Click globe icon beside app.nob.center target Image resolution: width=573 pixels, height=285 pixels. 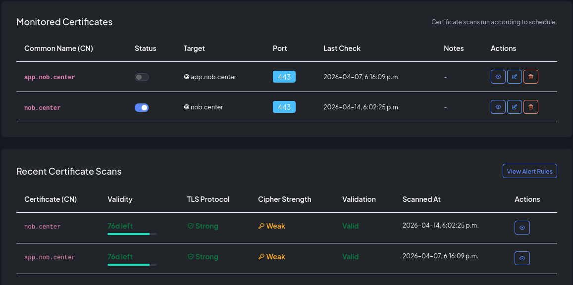[x=186, y=77]
